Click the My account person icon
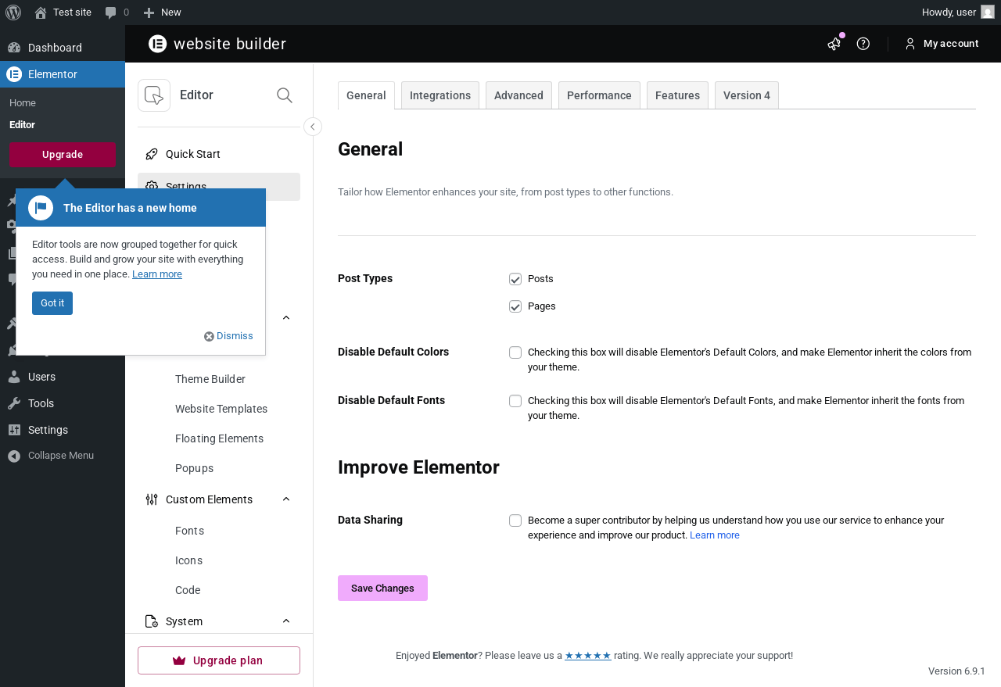Screen dimensions: 1001x687 910,44
